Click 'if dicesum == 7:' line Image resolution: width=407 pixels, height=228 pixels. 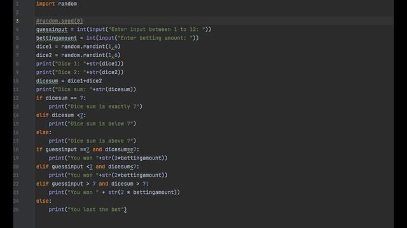[x=61, y=98]
